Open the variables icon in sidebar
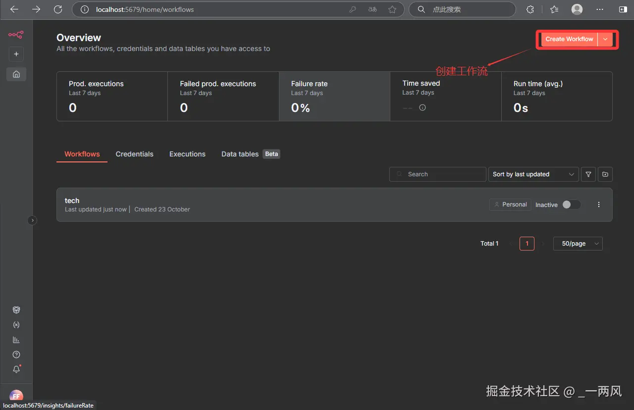 16,325
